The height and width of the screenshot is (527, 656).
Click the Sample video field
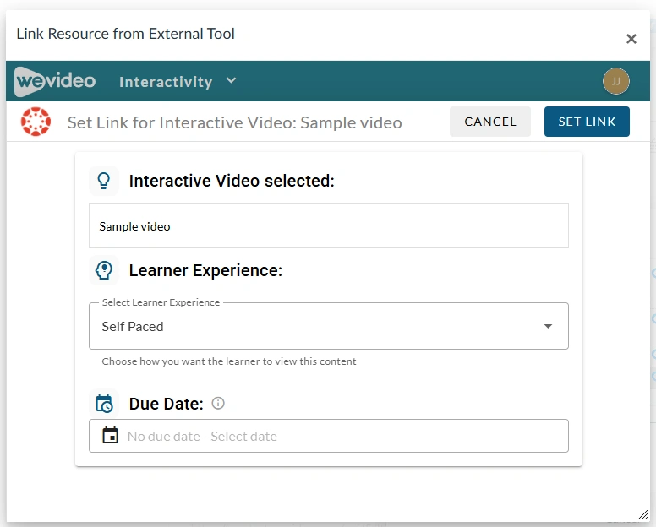(x=328, y=225)
